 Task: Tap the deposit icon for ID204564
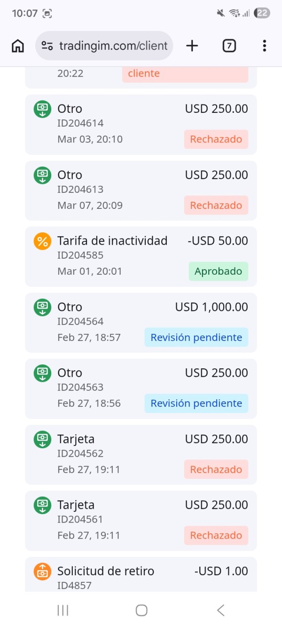[x=42, y=307]
